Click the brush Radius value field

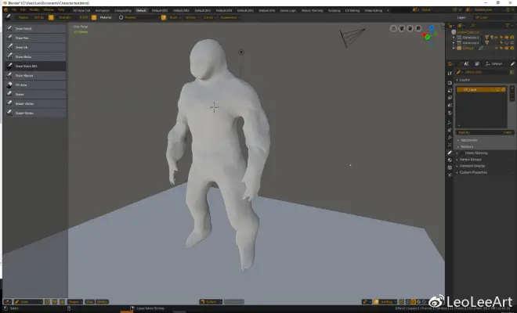31,17
